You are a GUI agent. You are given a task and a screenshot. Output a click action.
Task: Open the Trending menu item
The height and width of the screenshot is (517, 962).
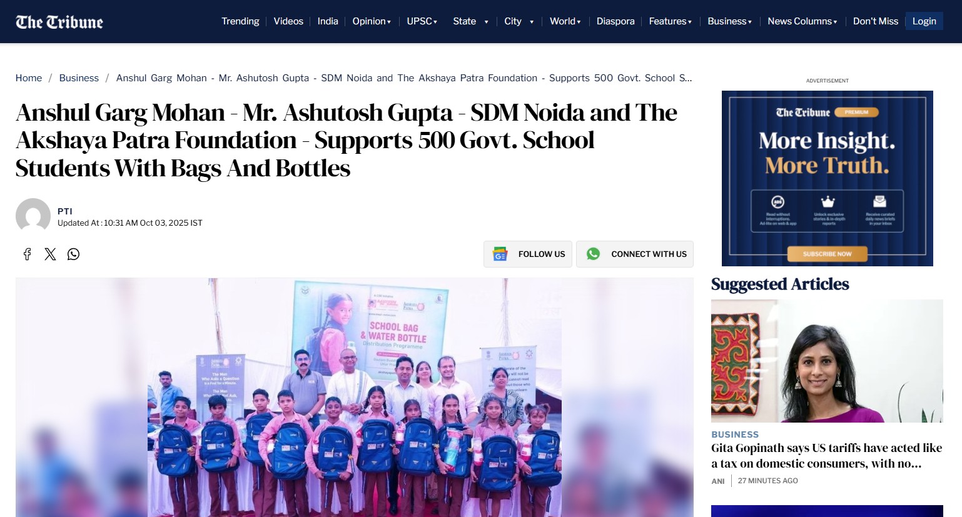[240, 21]
